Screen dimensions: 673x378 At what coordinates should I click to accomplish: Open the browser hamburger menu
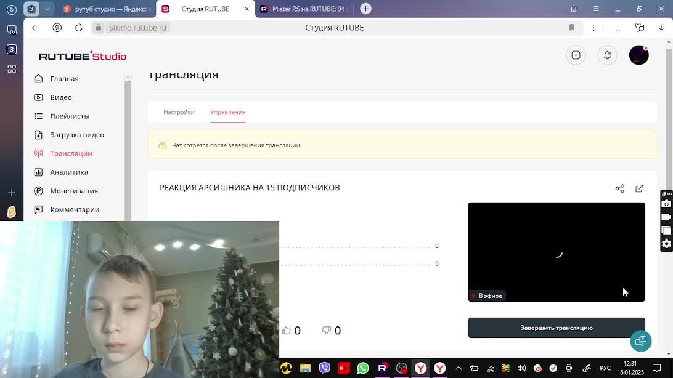coord(596,9)
